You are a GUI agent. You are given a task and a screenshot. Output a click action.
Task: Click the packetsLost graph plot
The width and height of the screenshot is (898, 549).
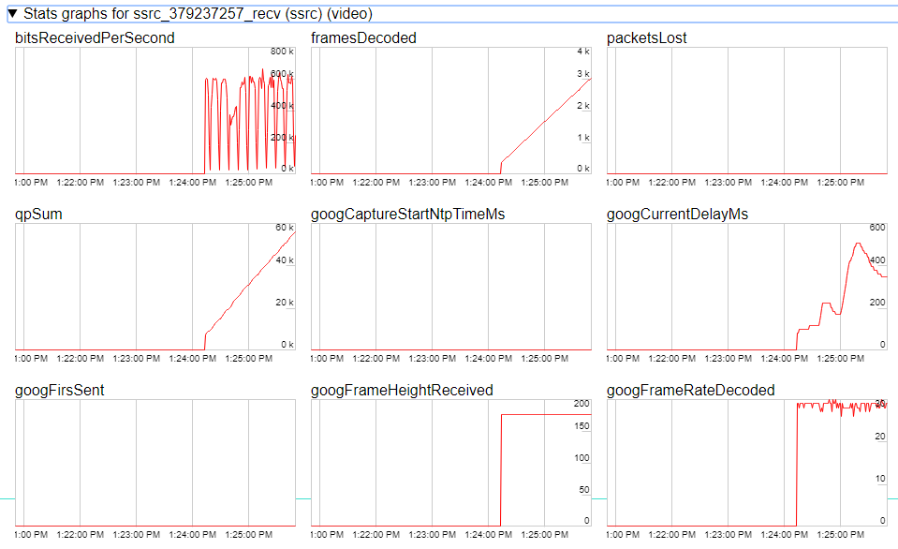coord(746,111)
